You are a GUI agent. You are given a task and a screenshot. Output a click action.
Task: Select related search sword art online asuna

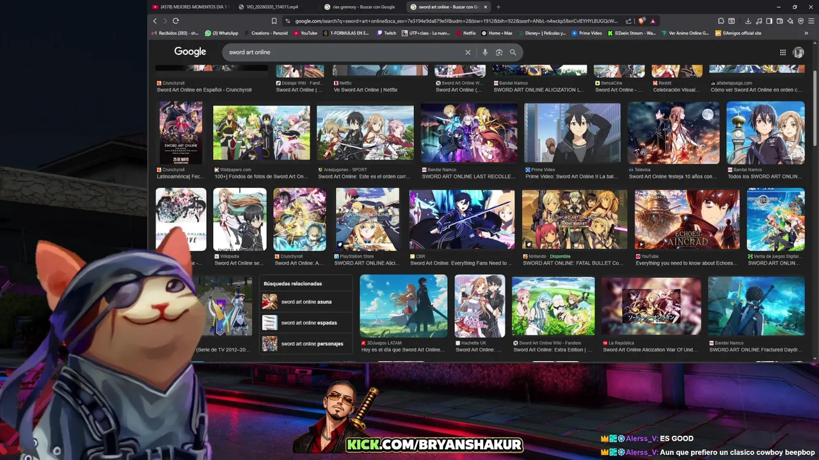306,302
